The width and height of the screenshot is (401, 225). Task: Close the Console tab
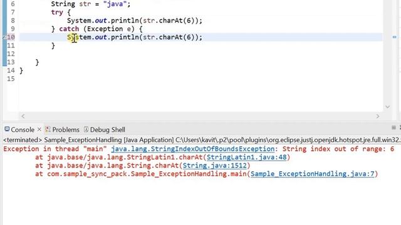click(39, 129)
